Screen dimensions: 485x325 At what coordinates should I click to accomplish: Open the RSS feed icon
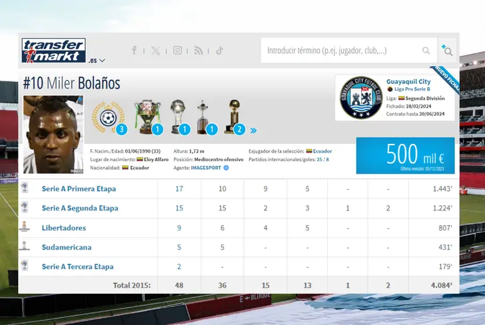[199, 51]
